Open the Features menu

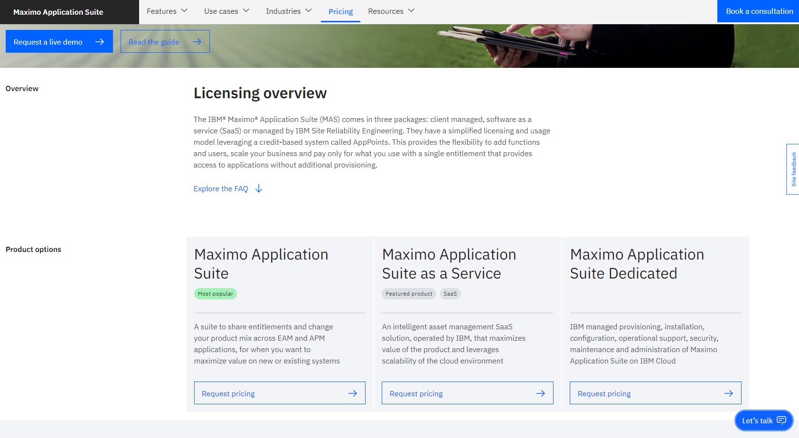coord(167,11)
